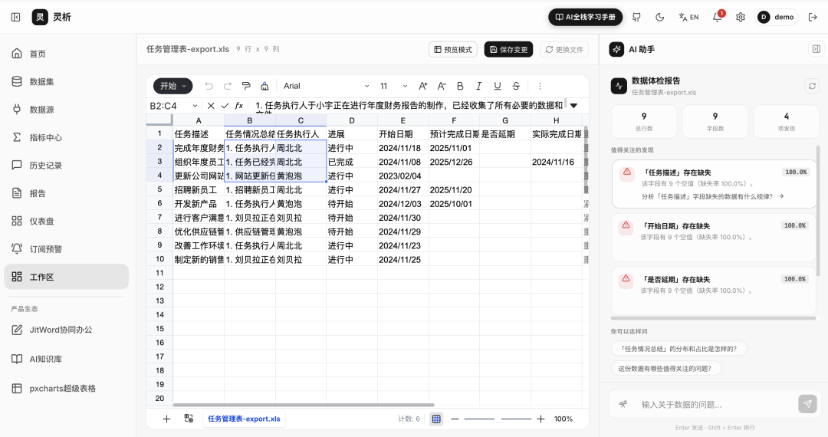Click 这份数据有哪些值得关注的问题? suggestion
828x437 pixels.
[665, 369]
